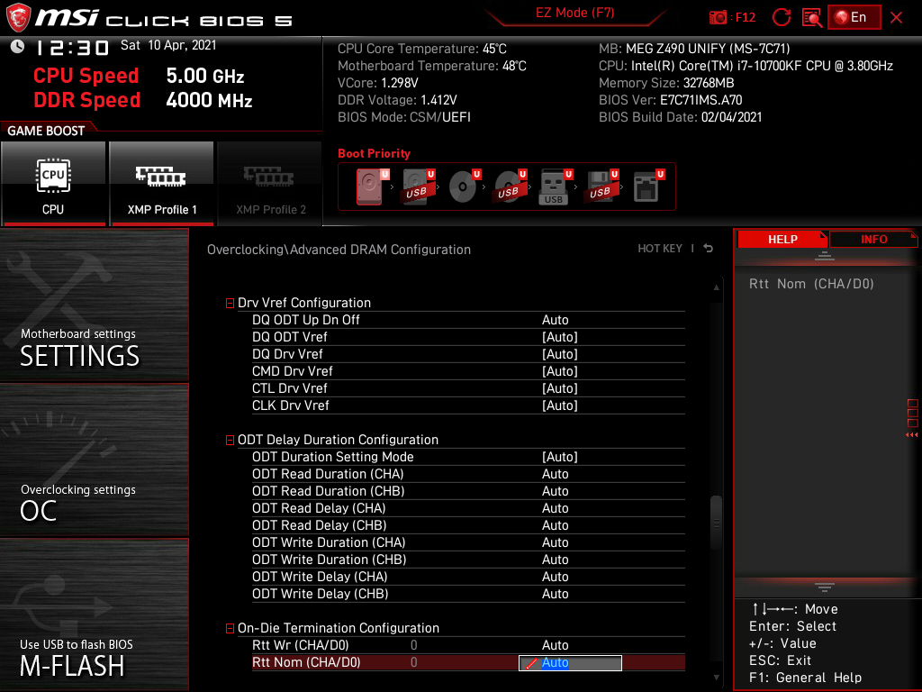
Task: Collapse help panel with red side arrows
Action: [912, 435]
